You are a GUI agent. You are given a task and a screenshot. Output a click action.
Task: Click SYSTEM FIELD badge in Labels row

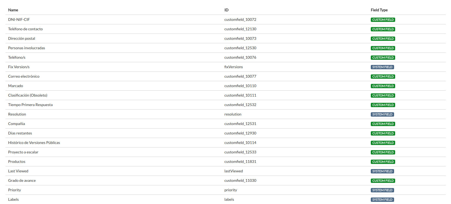tap(382, 200)
